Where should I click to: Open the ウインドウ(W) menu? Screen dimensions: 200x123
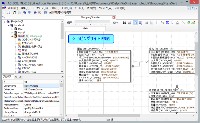pos(105,8)
